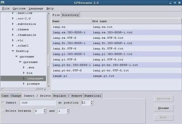Click the Rename button
Viewport: 182px width, 124px height.
click(x=164, y=108)
